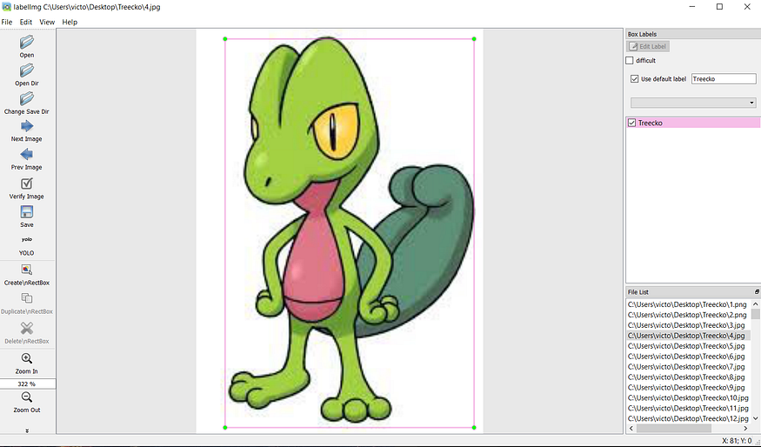Go to Next Image arrow
Screen dimensions: 761x447
[27, 126]
